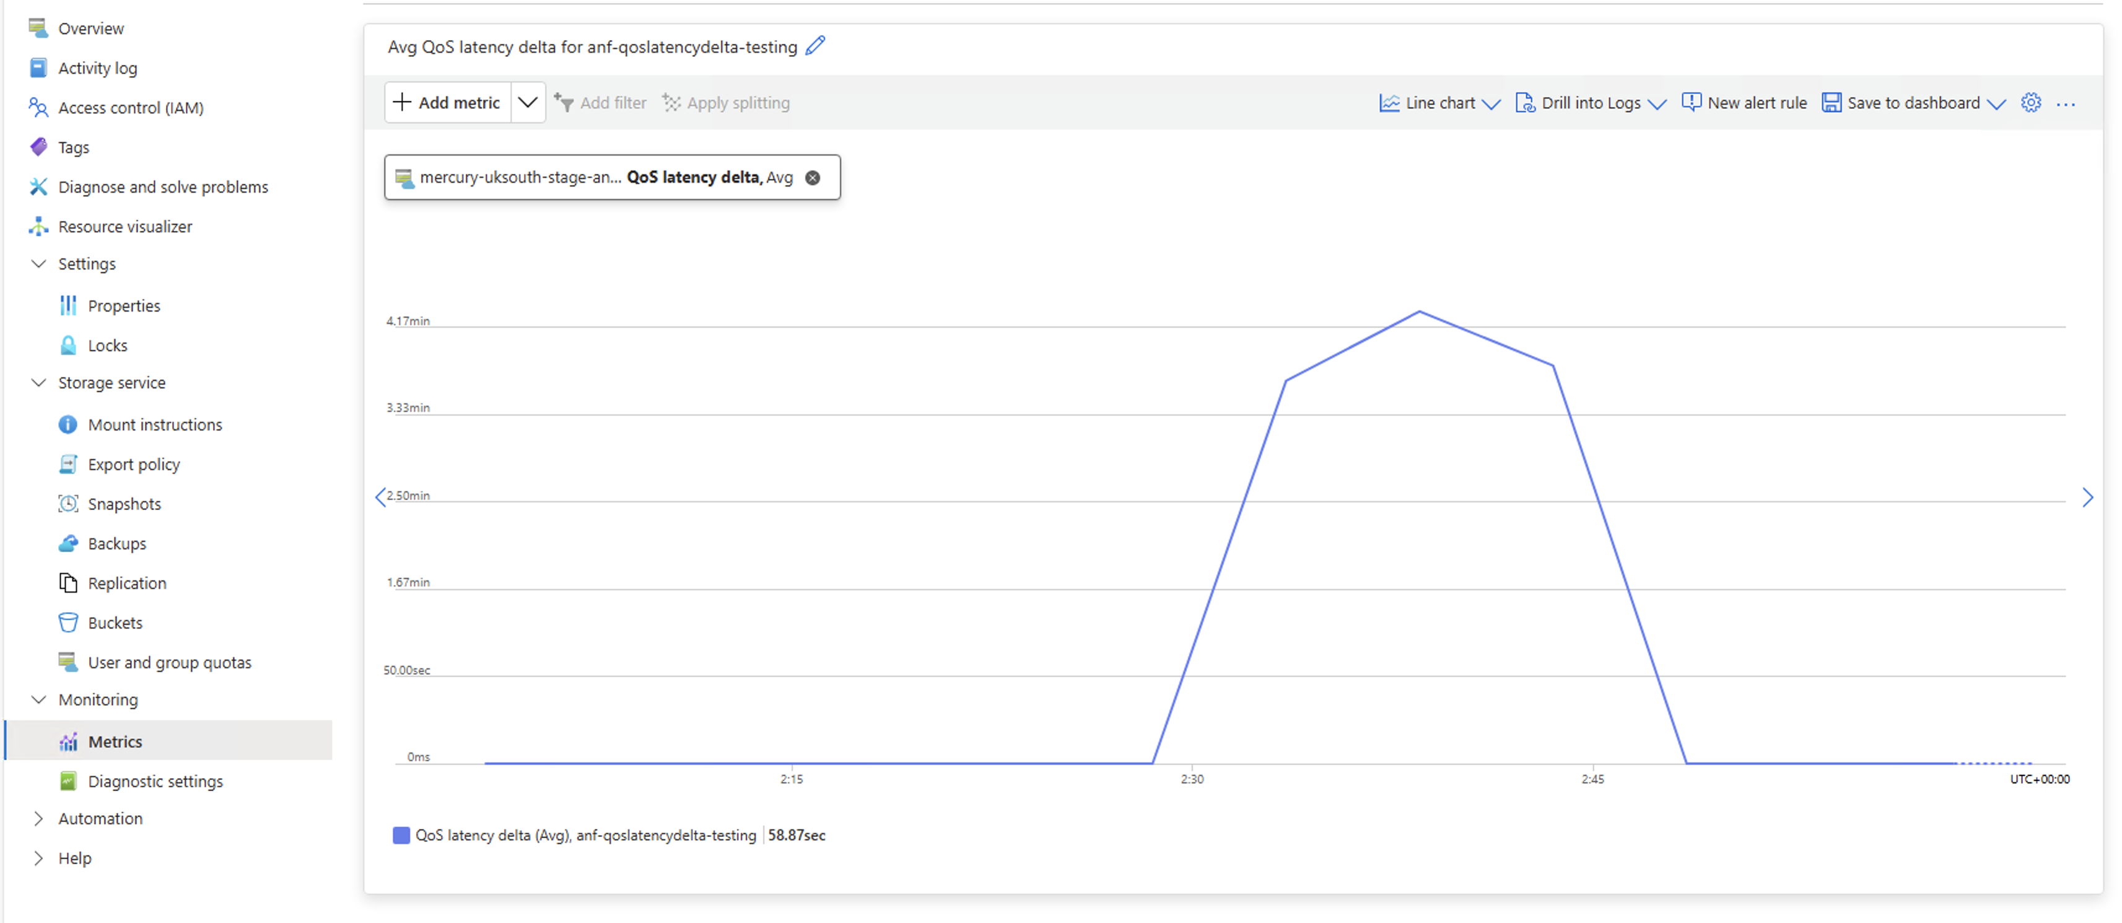Viewport: 2122px width, 923px height.
Task: Open Drill into Logs menu
Action: [1591, 103]
